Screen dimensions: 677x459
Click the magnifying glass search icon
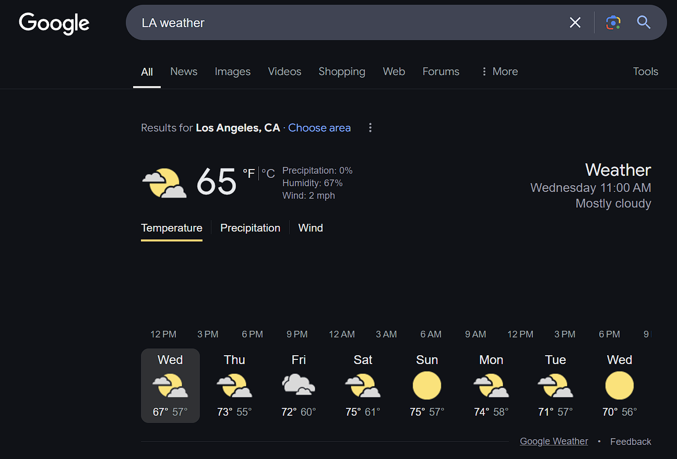644,22
